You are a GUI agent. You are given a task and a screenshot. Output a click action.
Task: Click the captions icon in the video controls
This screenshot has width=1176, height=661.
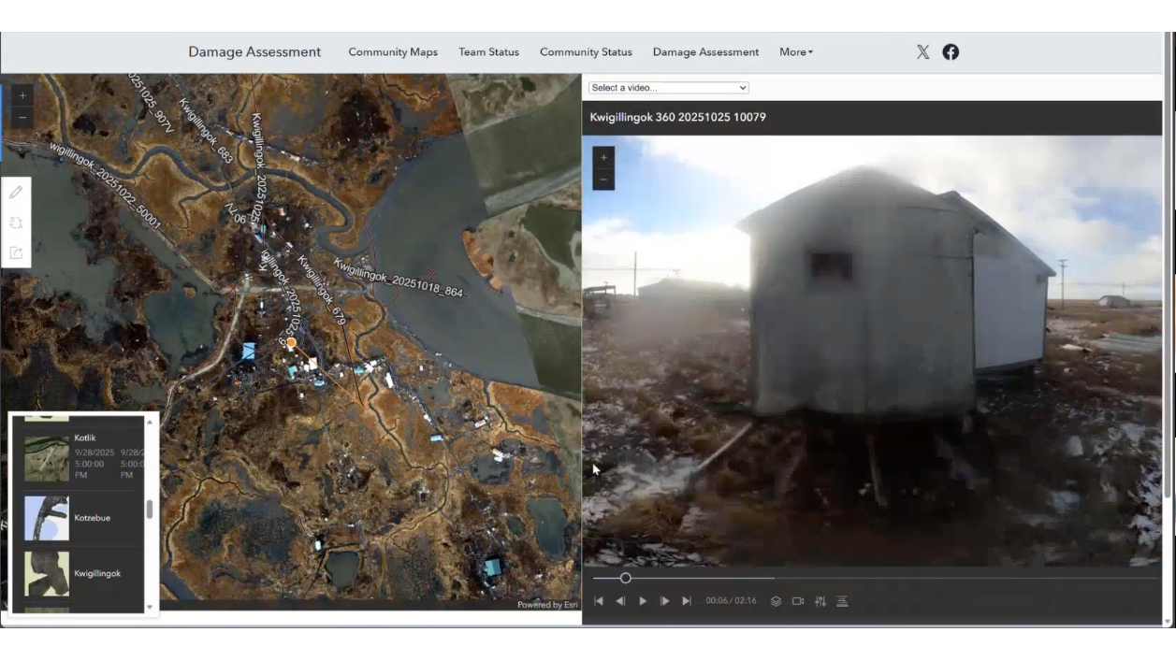[x=841, y=601]
